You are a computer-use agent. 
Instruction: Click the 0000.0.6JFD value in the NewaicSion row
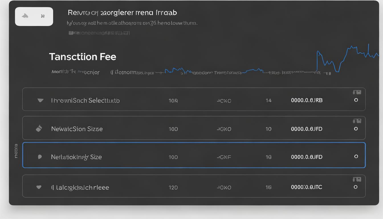coord(306,129)
